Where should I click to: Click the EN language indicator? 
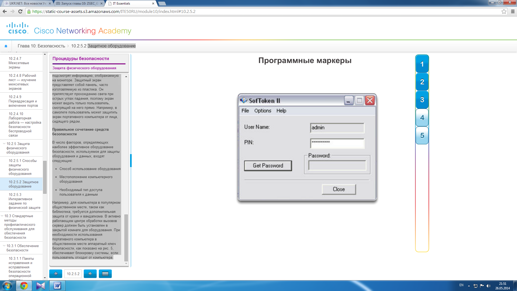(461, 285)
